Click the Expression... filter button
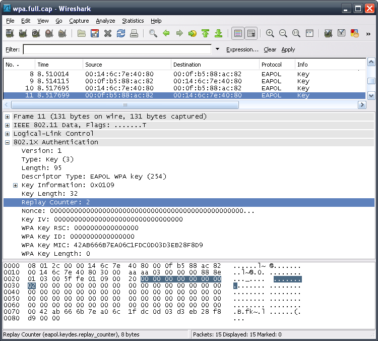This screenshot has width=378, height=341. click(x=242, y=49)
